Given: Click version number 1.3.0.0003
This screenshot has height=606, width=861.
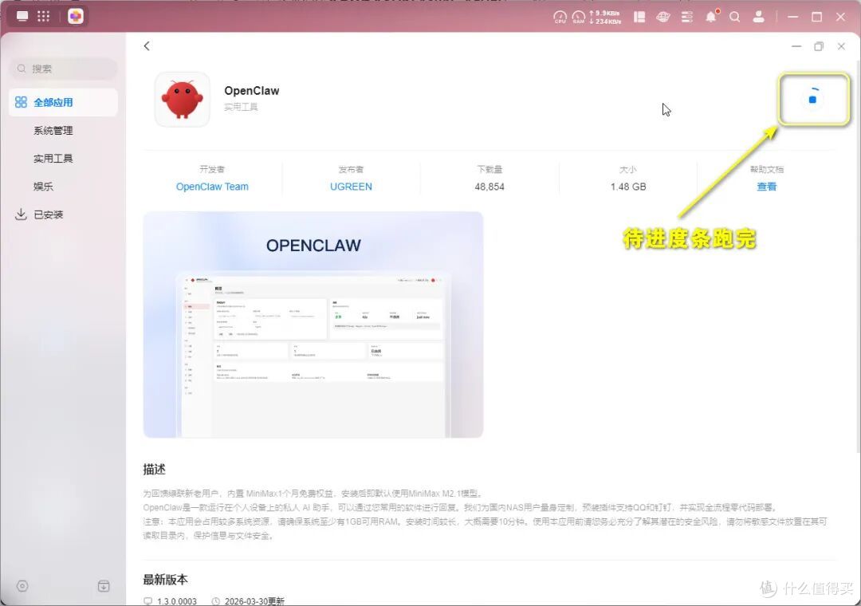Looking at the screenshot, I should click(x=176, y=601).
